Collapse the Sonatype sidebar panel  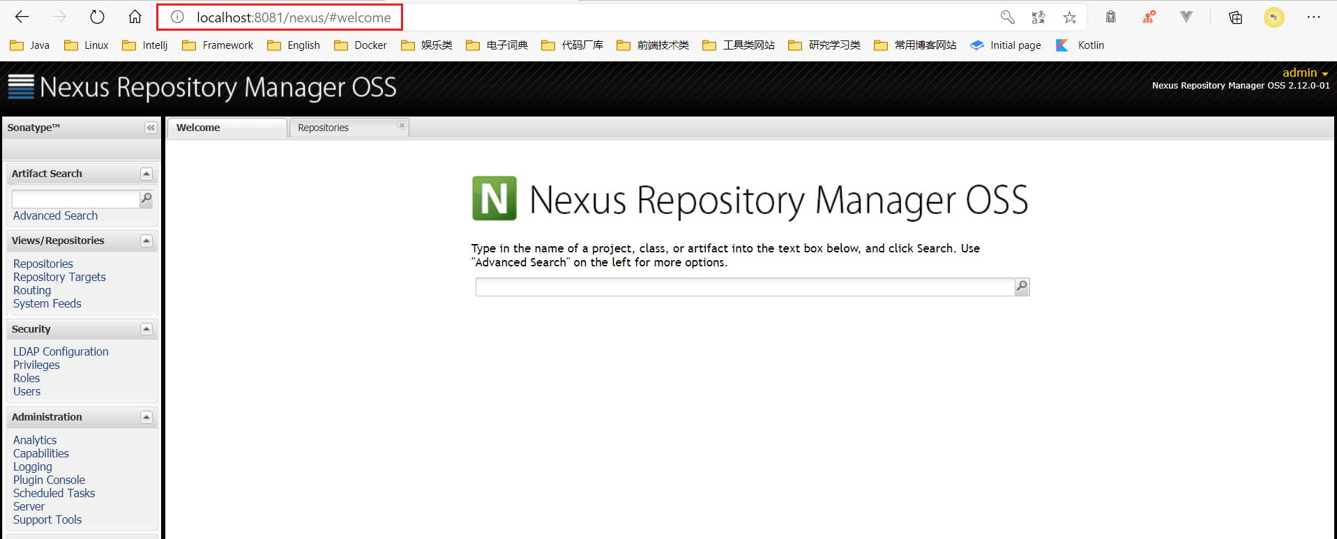coord(151,128)
